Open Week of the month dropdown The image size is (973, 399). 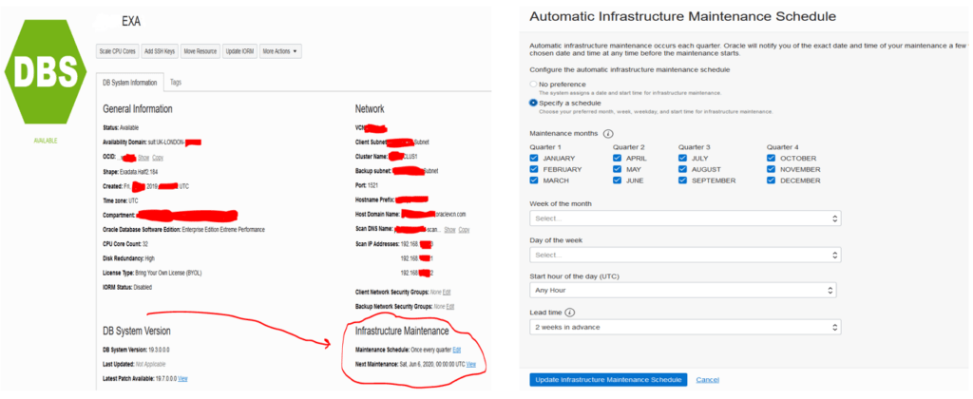[685, 218]
